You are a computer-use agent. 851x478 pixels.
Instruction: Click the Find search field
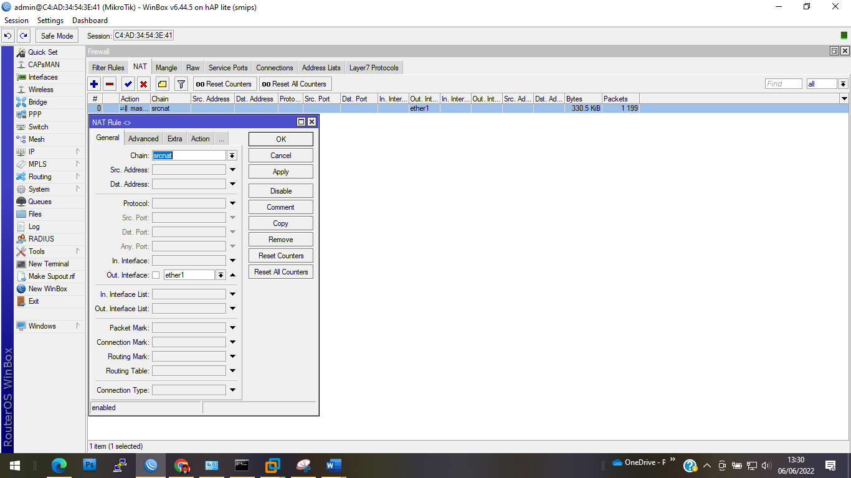click(x=784, y=84)
